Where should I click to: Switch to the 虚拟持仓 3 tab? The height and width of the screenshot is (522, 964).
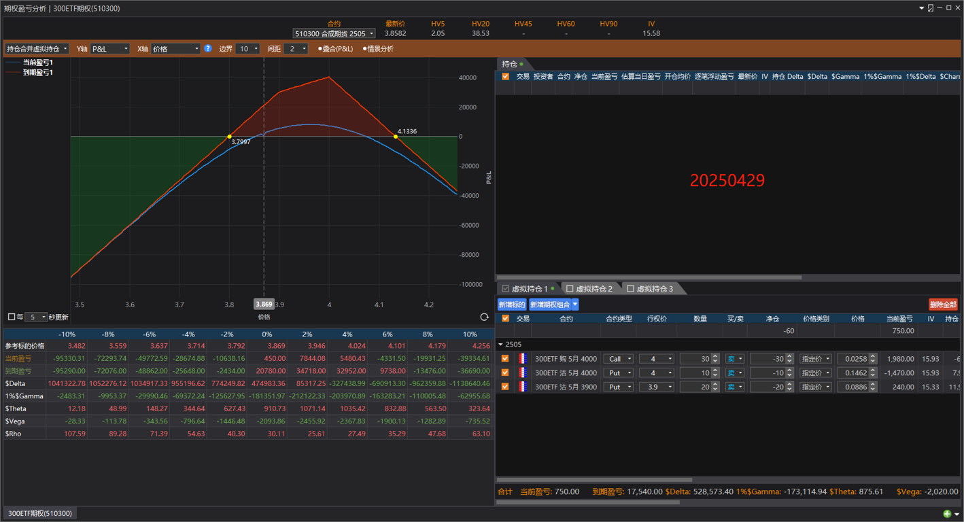click(655, 289)
